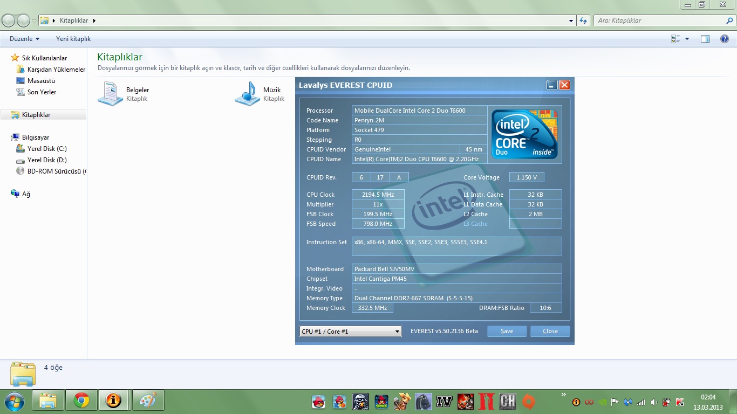Open the network signal tray icon
This screenshot has width=737, height=414.
point(641,402)
